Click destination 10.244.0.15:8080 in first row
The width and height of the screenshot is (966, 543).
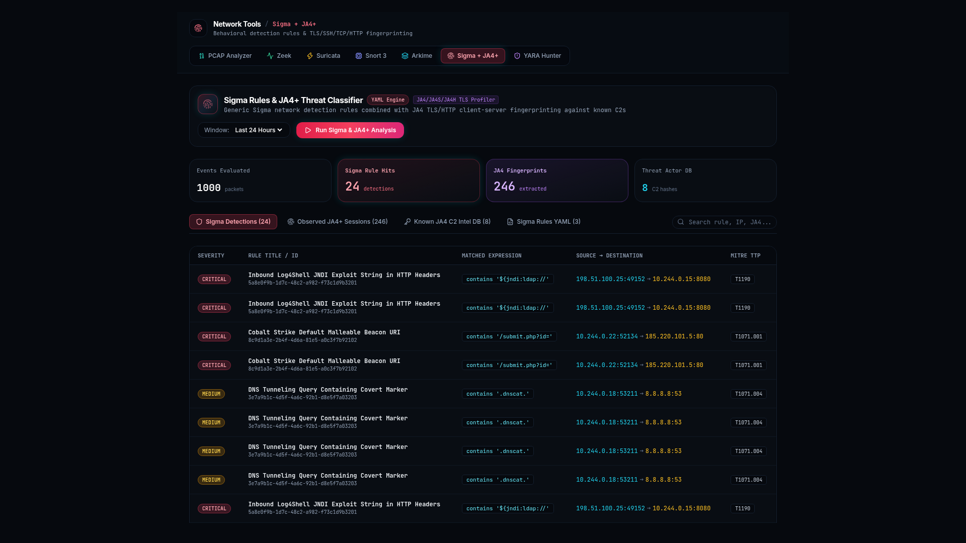[682, 280]
